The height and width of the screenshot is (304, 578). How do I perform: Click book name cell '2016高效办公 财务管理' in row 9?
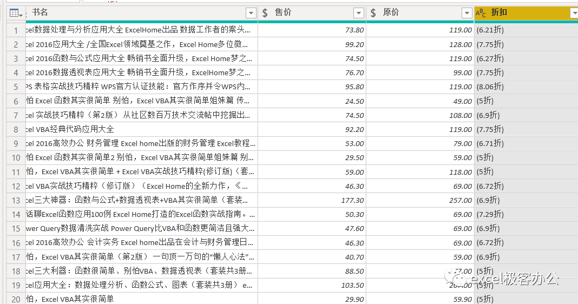tap(142, 144)
